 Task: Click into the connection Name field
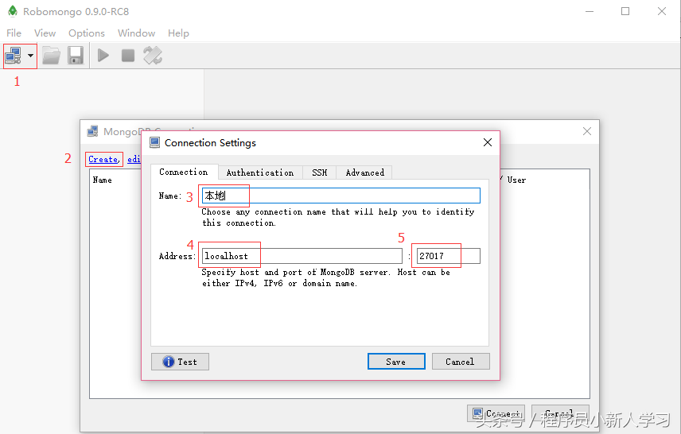point(341,196)
